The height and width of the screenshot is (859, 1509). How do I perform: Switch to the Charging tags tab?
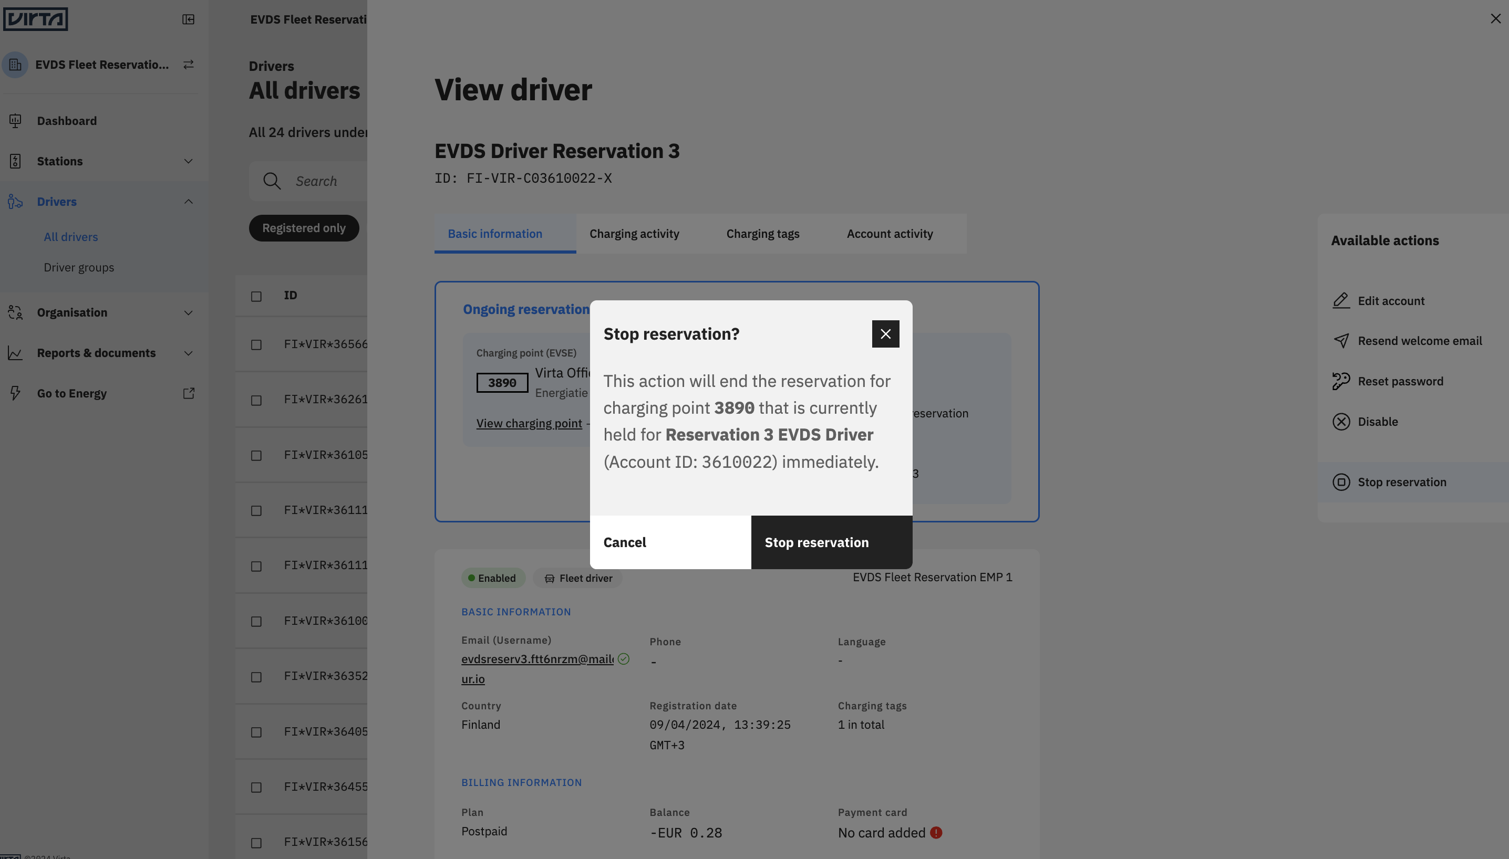763,234
